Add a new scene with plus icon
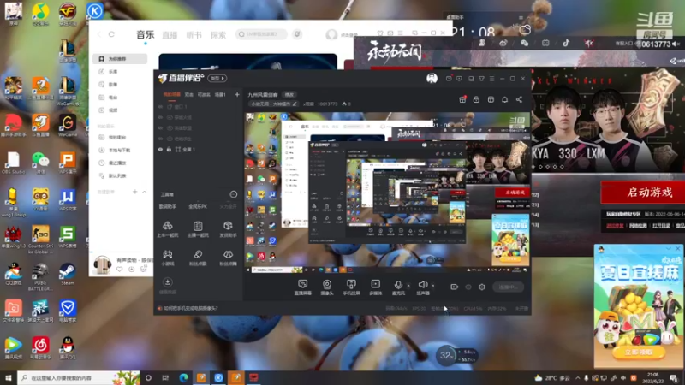The height and width of the screenshot is (385, 685). tap(237, 94)
